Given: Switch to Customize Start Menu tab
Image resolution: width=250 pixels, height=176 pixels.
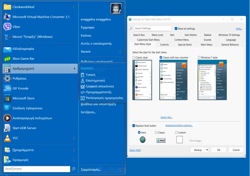Looking at the screenshot, I should click(148, 40).
